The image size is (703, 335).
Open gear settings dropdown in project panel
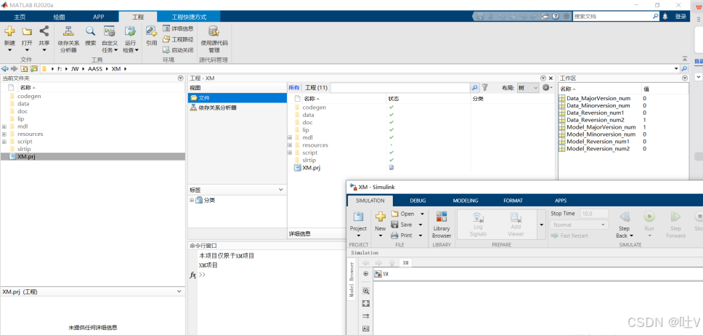click(548, 88)
